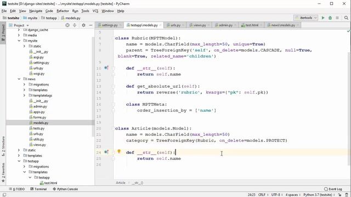The height and width of the screenshot is (197, 351).
Task: Collapse the testapp folder
Action: pos(19,161)
